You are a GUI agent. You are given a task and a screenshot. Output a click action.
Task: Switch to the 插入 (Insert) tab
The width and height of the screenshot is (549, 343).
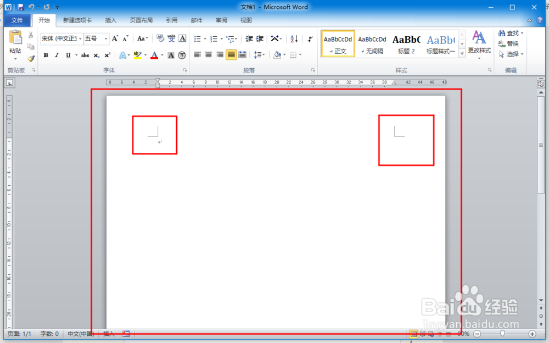pos(110,20)
